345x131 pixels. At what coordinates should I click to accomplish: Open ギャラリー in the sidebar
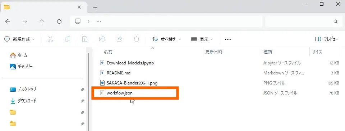coord(21,66)
